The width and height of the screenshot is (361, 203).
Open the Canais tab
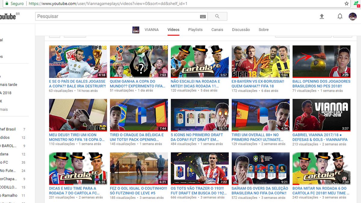[x=217, y=30]
